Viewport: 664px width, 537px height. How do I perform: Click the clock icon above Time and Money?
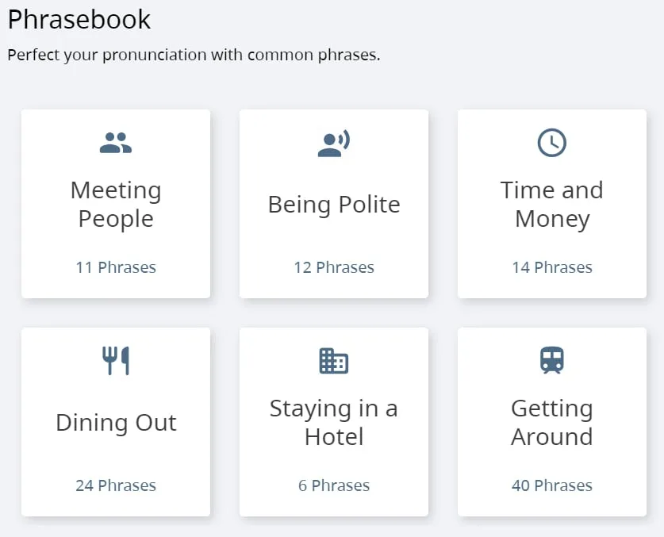click(x=552, y=143)
